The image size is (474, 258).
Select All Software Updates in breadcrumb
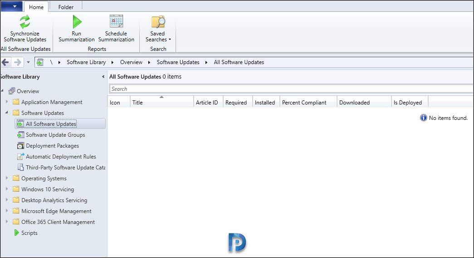[x=239, y=62]
